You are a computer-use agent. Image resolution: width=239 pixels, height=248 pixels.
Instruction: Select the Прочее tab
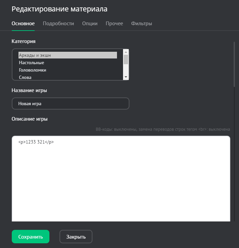pos(114,24)
